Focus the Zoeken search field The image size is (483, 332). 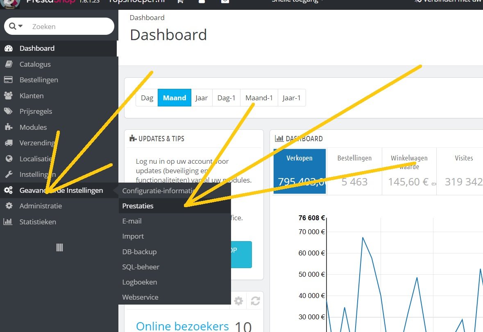pyautogui.click(x=69, y=27)
